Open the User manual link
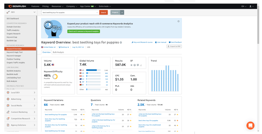The width and height of the screenshot is (262, 134). point(161,42)
